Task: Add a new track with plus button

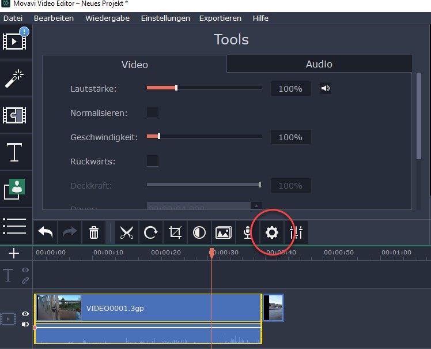Action: (14, 253)
